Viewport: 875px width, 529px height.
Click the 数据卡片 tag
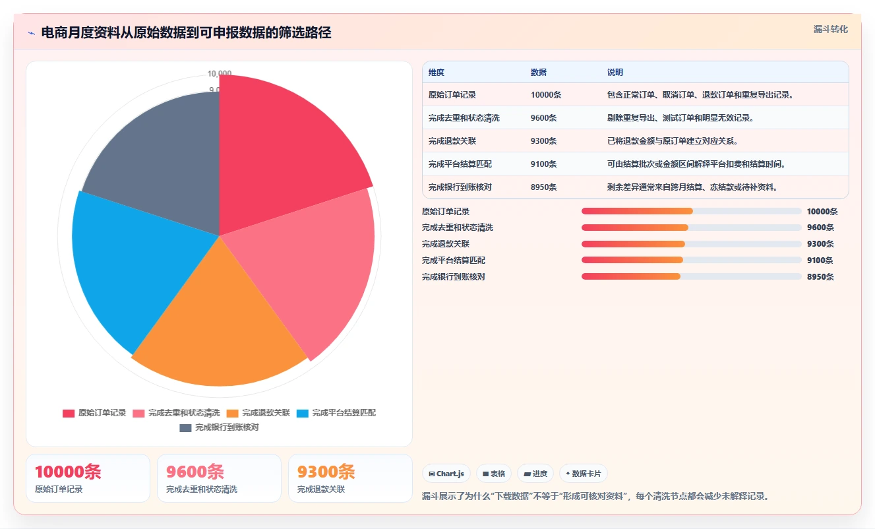(x=584, y=474)
